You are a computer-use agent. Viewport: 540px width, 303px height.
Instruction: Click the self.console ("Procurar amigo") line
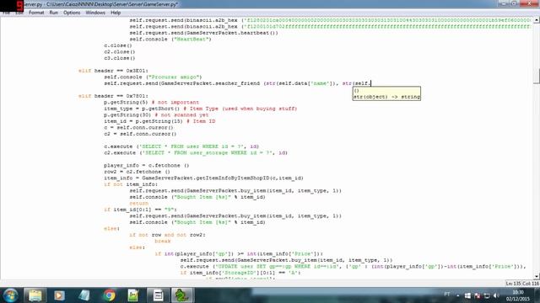(153, 77)
